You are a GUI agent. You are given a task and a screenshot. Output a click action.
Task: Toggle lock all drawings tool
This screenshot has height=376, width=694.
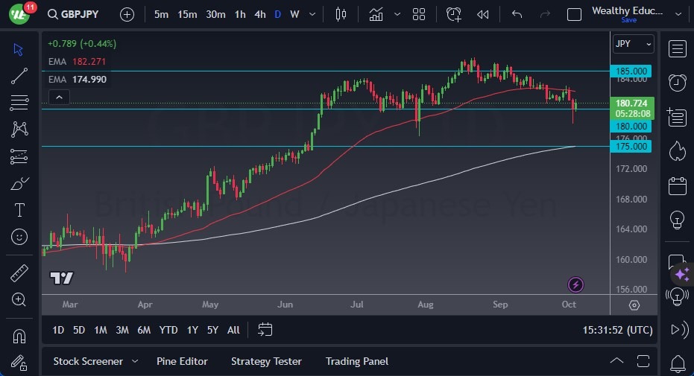(x=19, y=363)
